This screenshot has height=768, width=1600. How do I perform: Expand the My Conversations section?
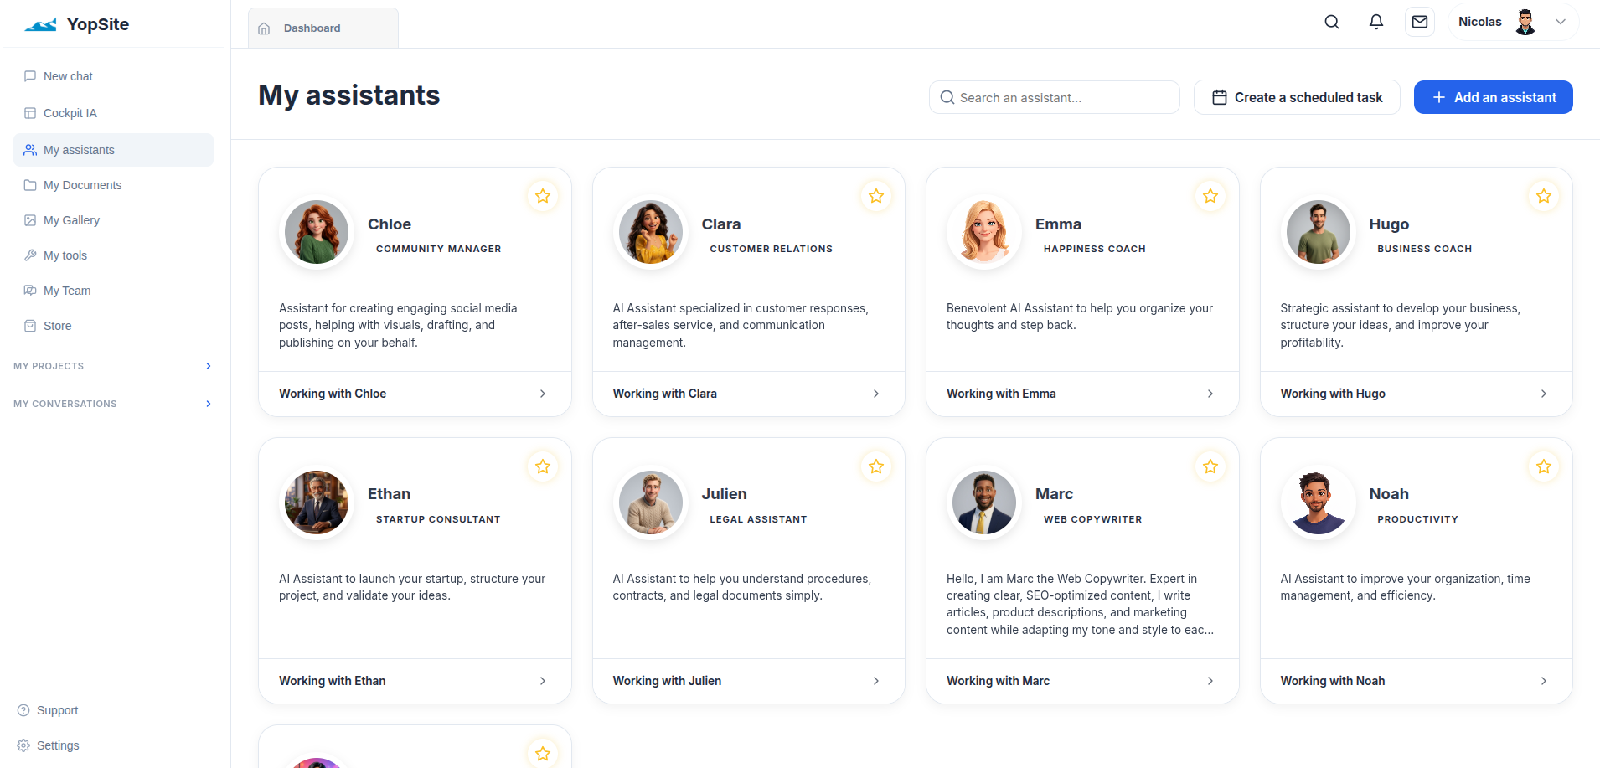pos(113,404)
